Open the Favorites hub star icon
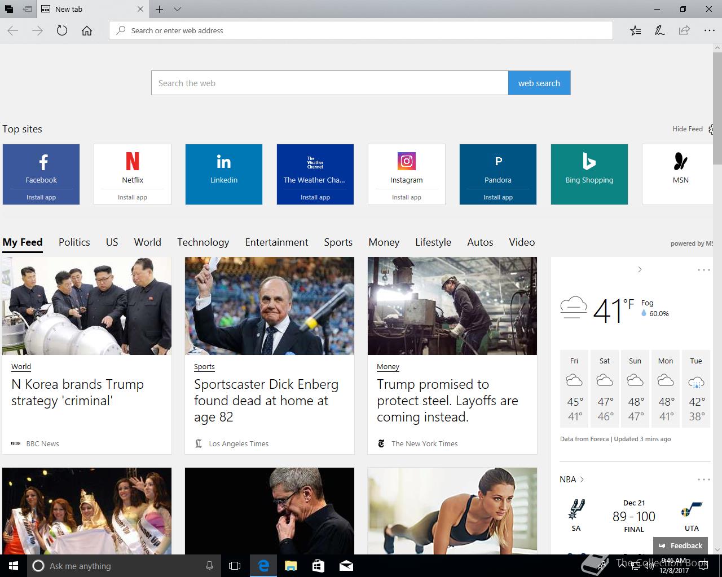 (x=635, y=30)
